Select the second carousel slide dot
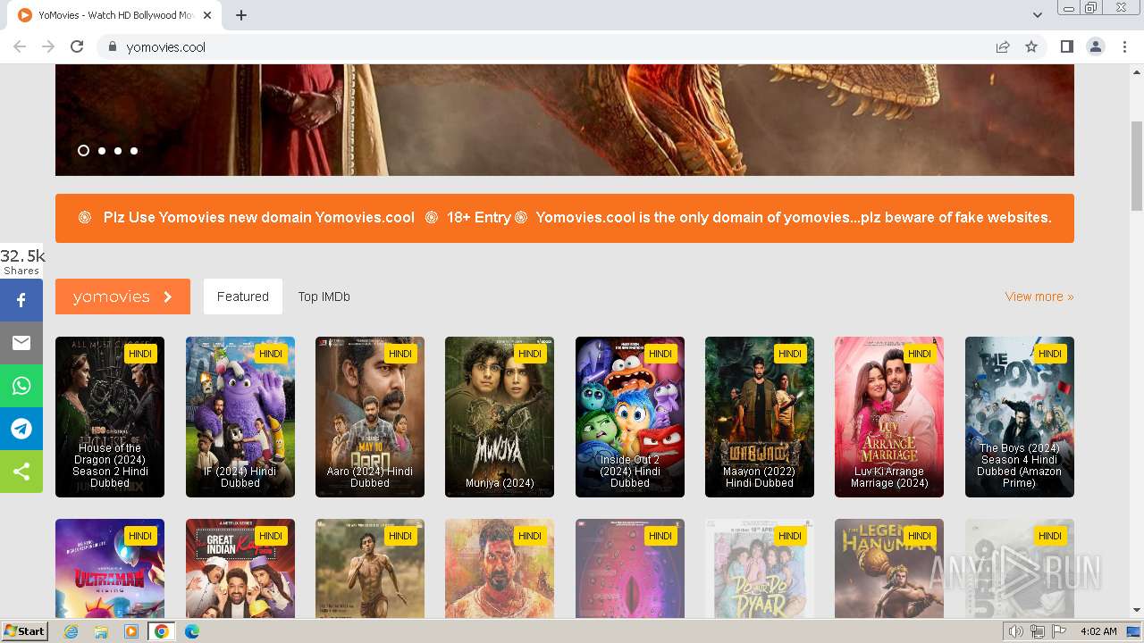This screenshot has width=1144, height=643. tap(102, 151)
